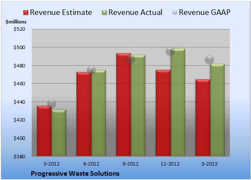
Task: Click the green Revenue Actual legend swatch
Action: tap(104, 13)
